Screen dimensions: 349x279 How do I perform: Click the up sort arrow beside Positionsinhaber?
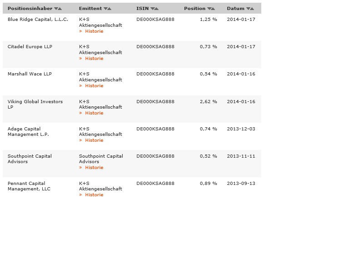[x=60, y=9]
